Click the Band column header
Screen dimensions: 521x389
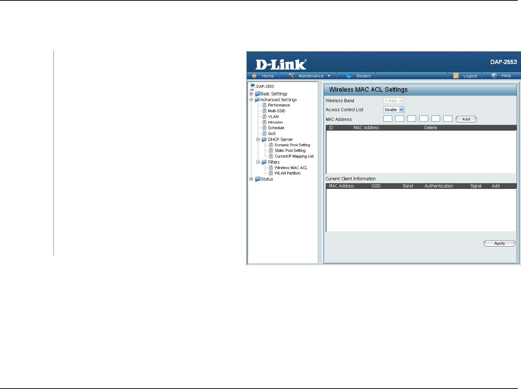tap(408, 186)
